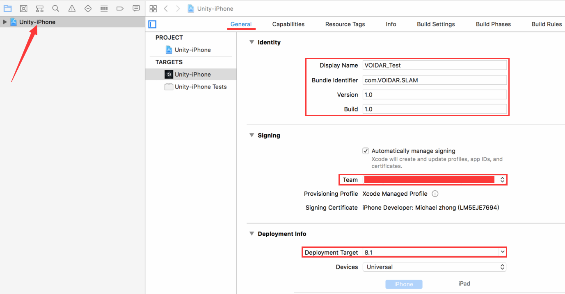Switch to the Build Rules tab

[x=547, y=24]
